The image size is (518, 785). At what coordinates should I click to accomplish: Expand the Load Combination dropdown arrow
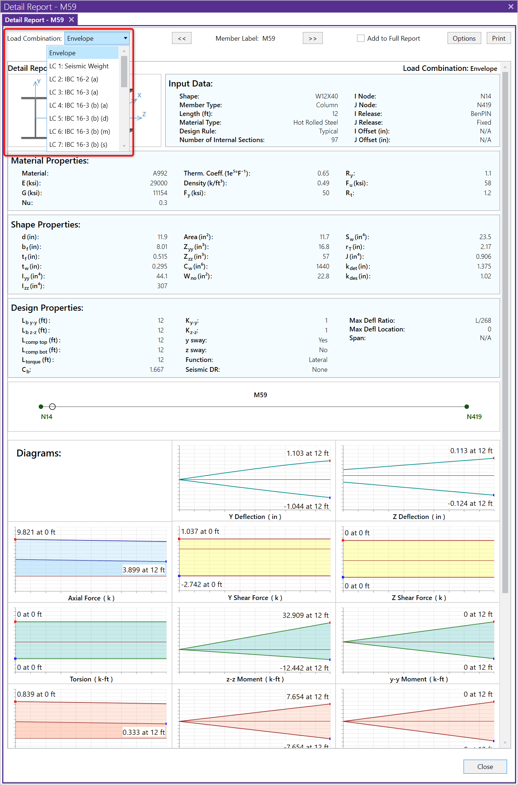pyautogui.click(x=125, y=38)
